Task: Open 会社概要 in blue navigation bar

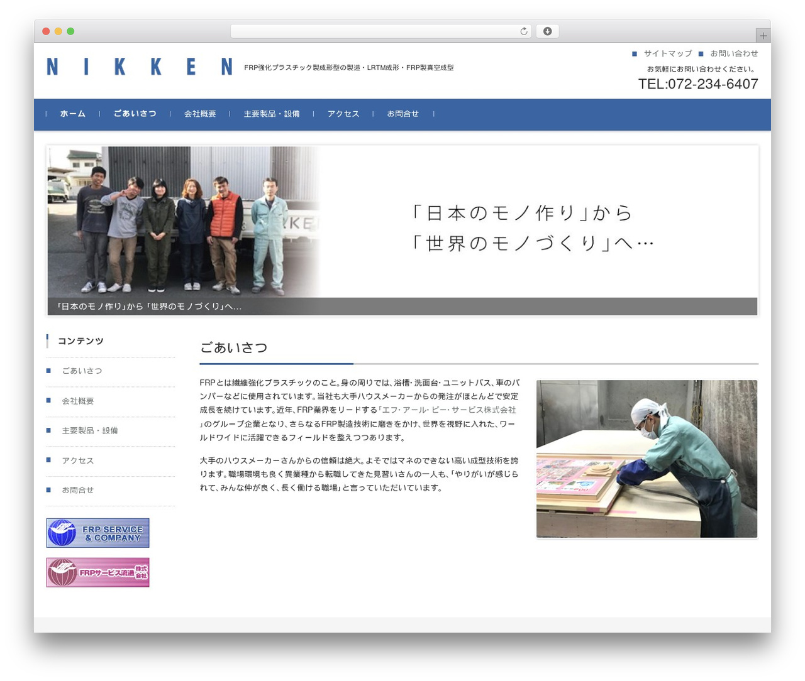Action: (x=200, y=114)
